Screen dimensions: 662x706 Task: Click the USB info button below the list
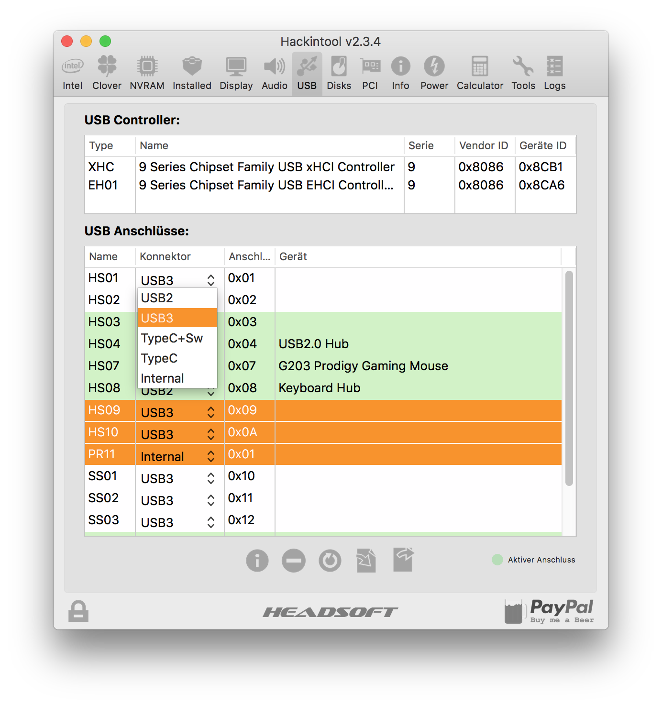point(257,561)
